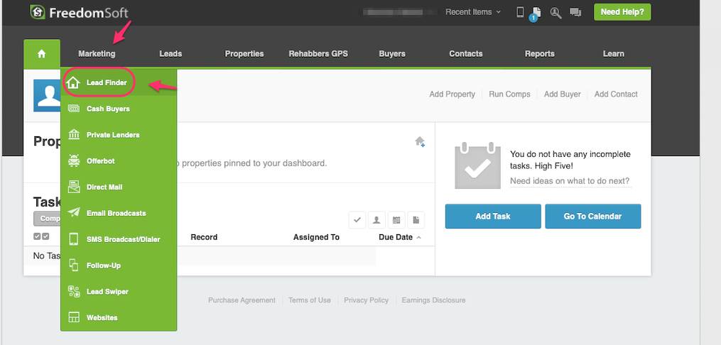Click the Lead Swiper icon
The height and width of the screenshot is (345, 721).
(x=74, y=292)
